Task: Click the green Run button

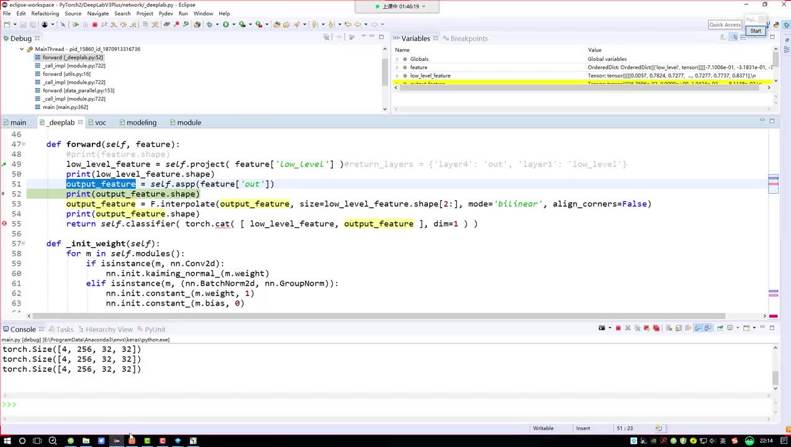Action: tap(226, 25)
